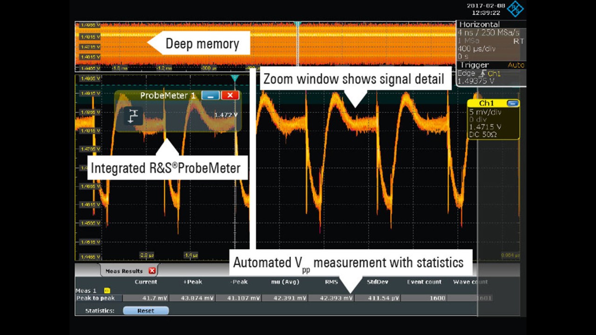Screen dimensions: 596x335
Task: Minimize the ProbeMeter 1 window
Action: pyautogui.click(x=210, y=95)
